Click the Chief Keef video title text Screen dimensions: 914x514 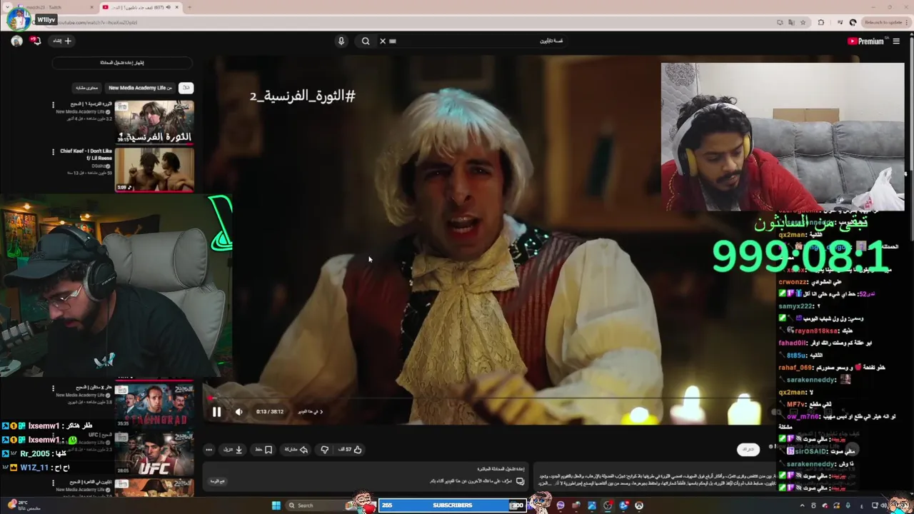pos(86,154)
